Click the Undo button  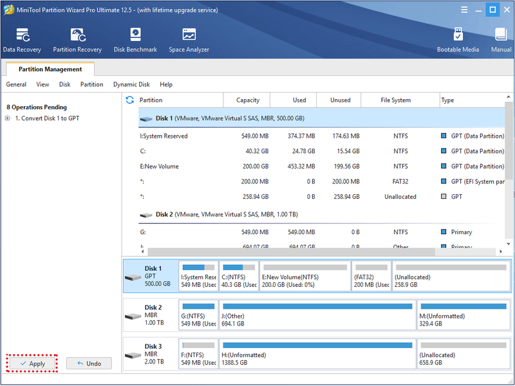tap(89, 363)
